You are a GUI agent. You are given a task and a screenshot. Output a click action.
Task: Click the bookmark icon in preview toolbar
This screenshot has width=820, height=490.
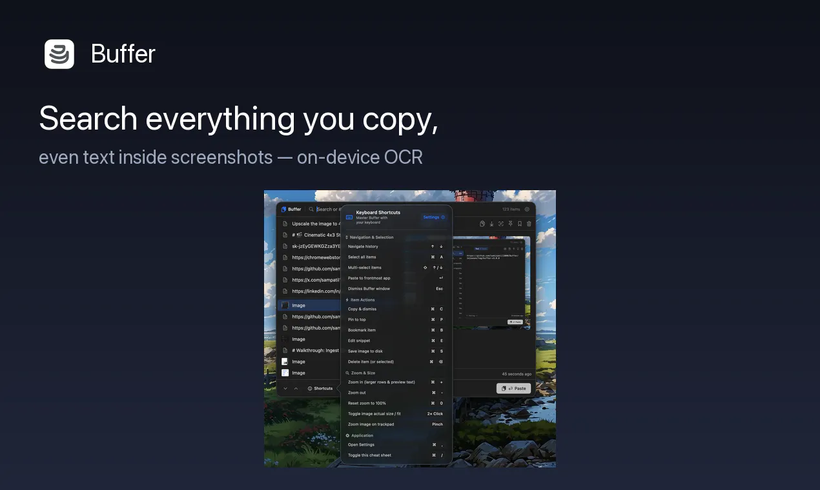point(520,224)
